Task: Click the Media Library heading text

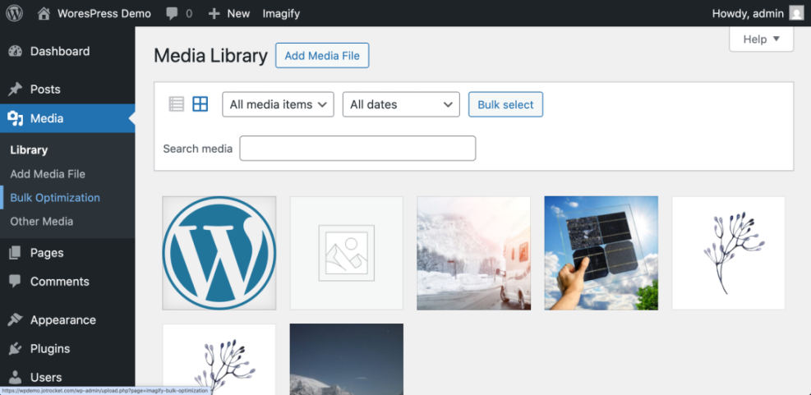Action: pyautogui.click(x=210, y=56)
